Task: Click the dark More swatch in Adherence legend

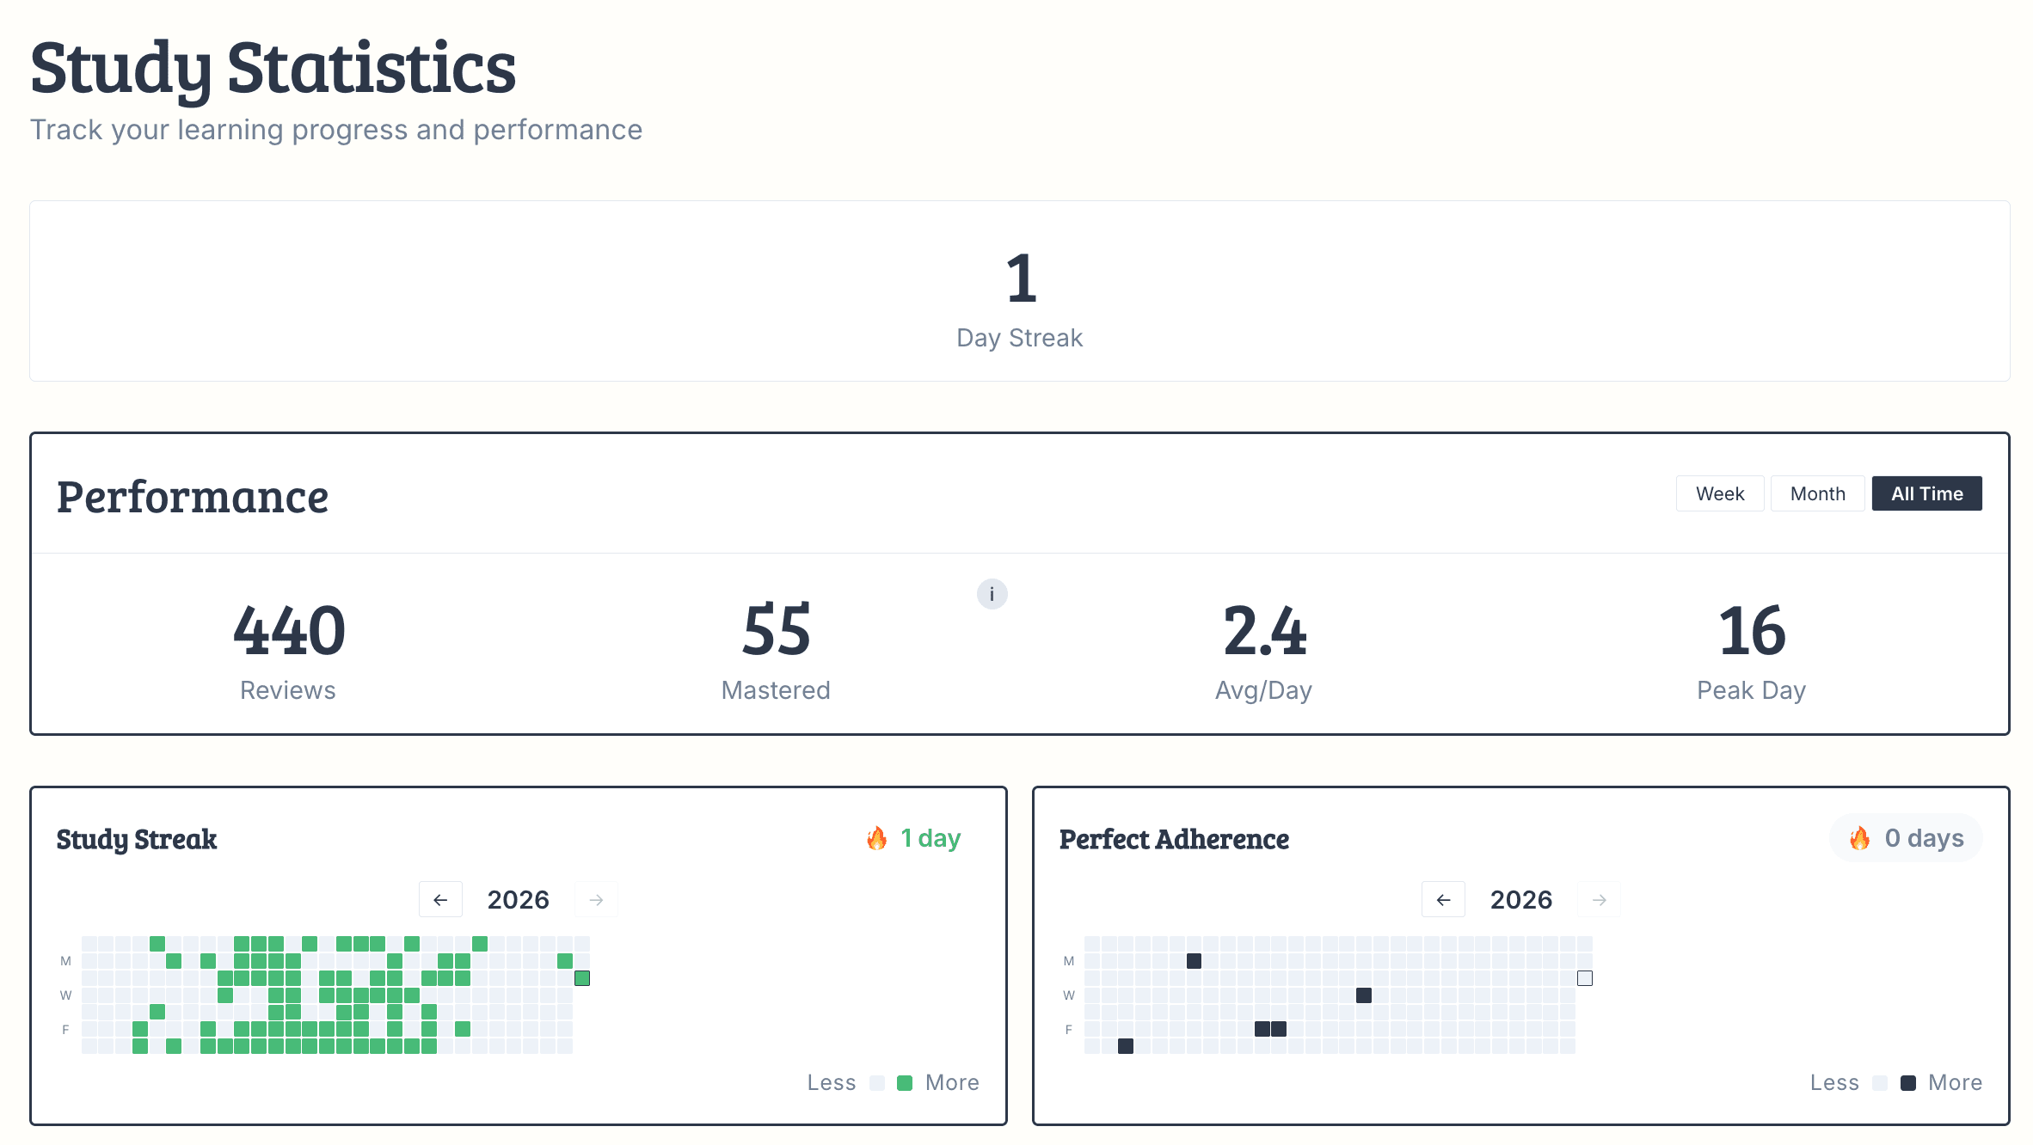Action: [x=1907, y=1083]
